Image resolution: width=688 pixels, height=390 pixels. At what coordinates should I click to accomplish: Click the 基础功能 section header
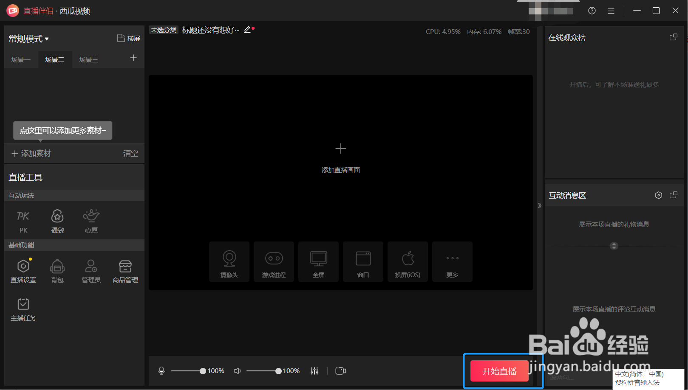point(74,245)
